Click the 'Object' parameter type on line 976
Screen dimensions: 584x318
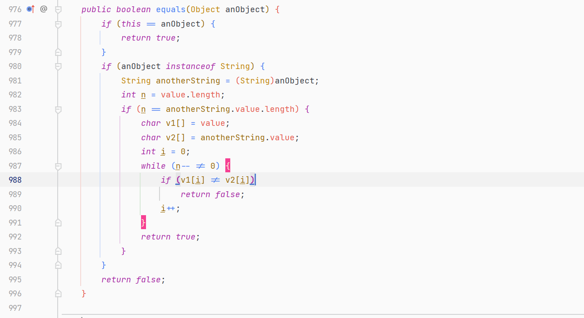205,9
